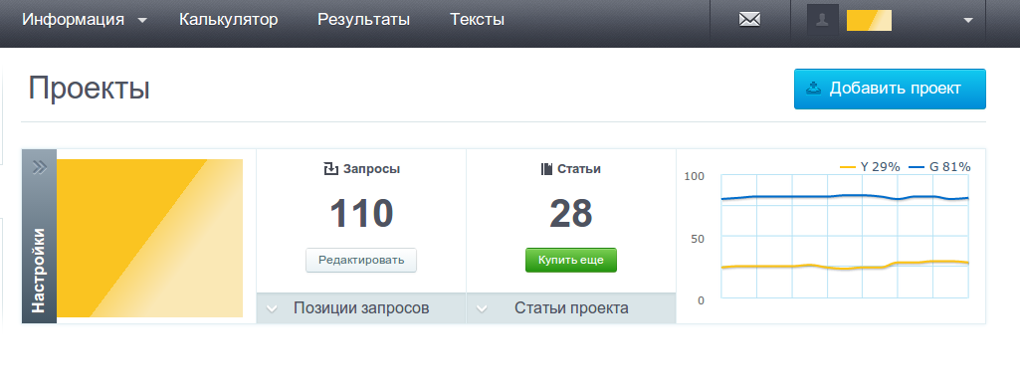Click the yellow username block in header
This screenshot has height=389, width=1020.
[x=869, y=20]
